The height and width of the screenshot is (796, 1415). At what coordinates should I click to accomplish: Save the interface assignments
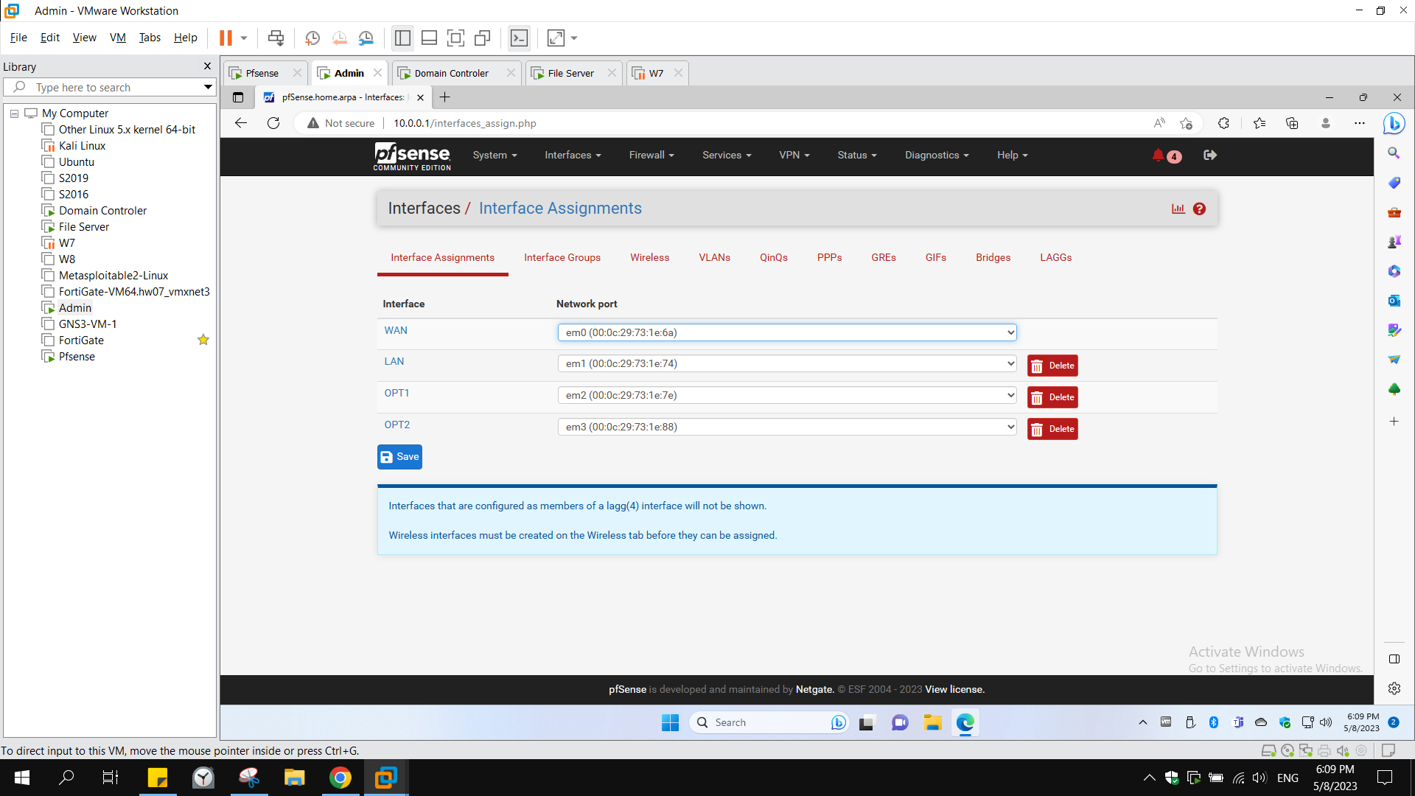(399, 457)
